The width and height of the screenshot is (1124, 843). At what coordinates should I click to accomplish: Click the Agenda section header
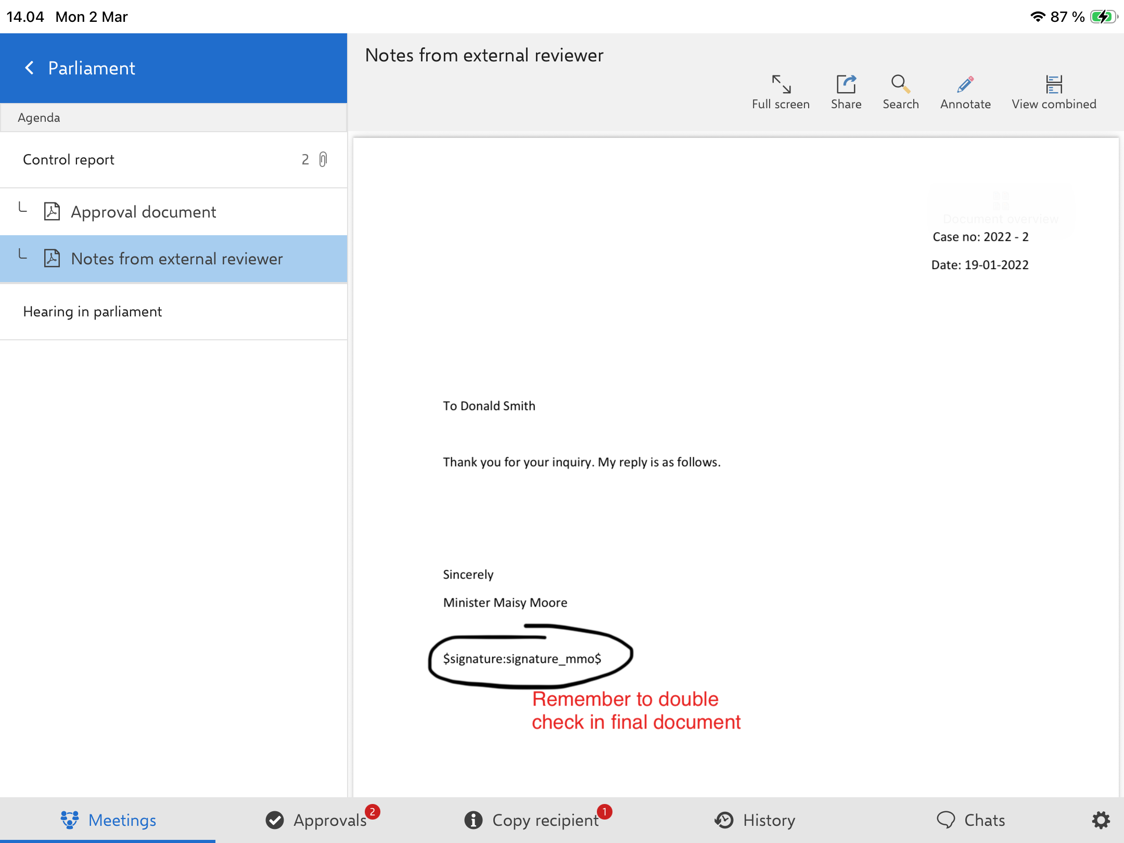click(x=174, y=118)
